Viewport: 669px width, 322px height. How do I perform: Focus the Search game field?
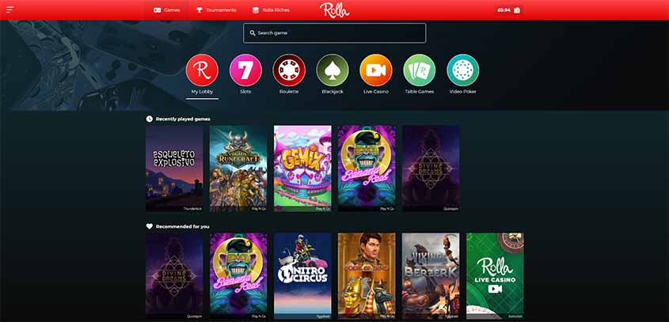point(334,33)
